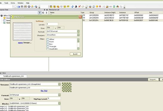Click the yellow clock resource icon
Image resolution: width=163 pixels, height=111 pixels.
(x=55, y=7)
